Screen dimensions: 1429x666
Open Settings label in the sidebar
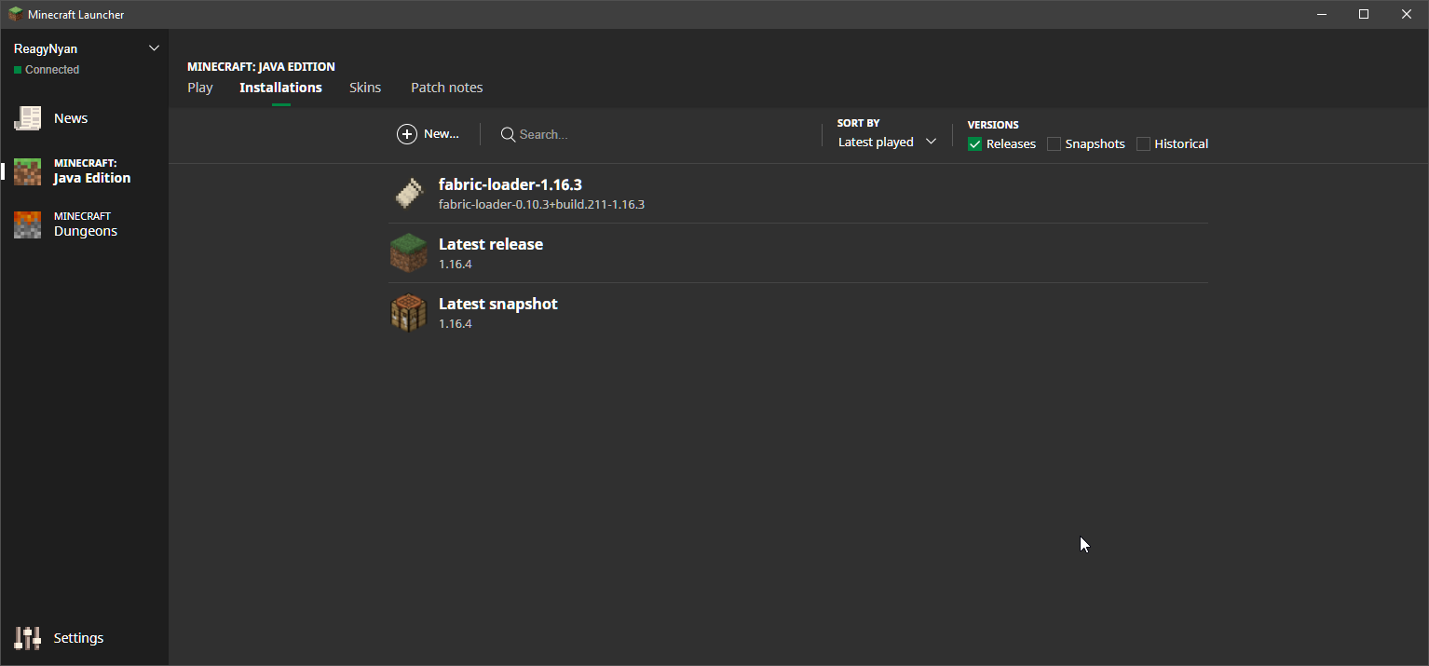(x=78, y=638)
